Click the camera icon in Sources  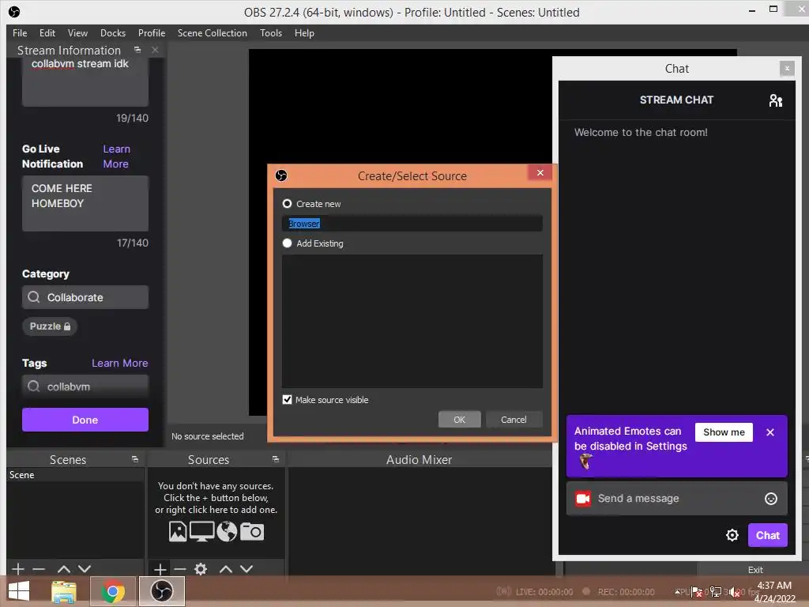[x=252, y=532]
